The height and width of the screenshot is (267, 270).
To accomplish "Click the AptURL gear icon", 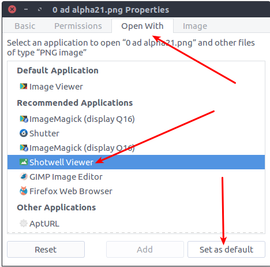I will 24,223.
